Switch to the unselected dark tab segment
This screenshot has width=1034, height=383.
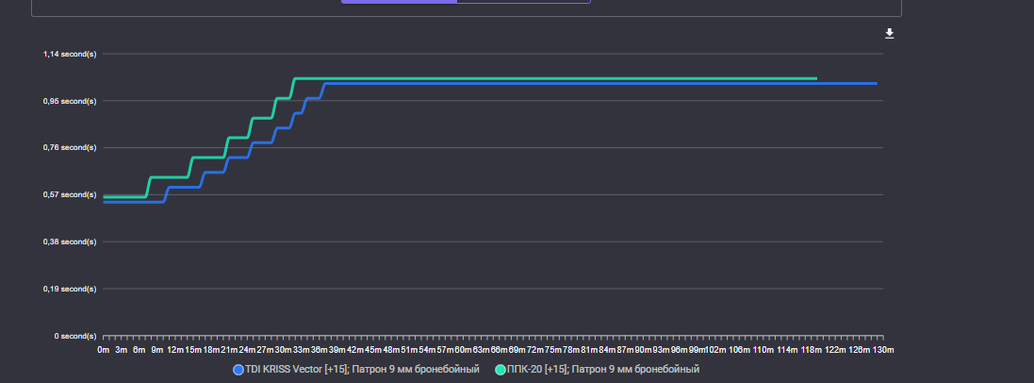523,2
